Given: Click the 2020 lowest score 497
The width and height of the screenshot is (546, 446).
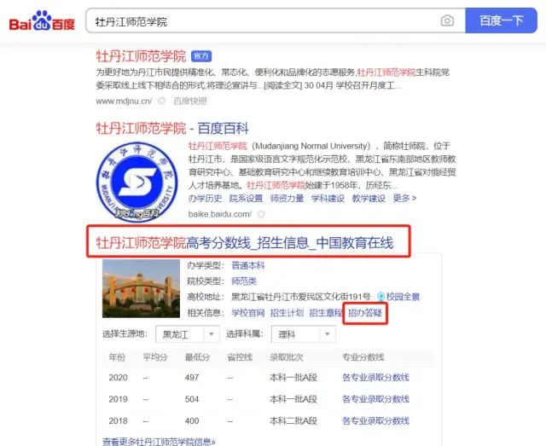Looking at the screenshot, I should [192, 378].
